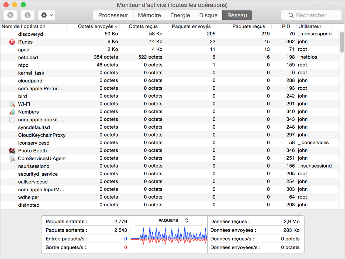Image resolution: width=345 pixels, height=259 pixels.
Task: Open the gear actions dropdown menu
Action: pyautogui.click(x=47, y=15)
